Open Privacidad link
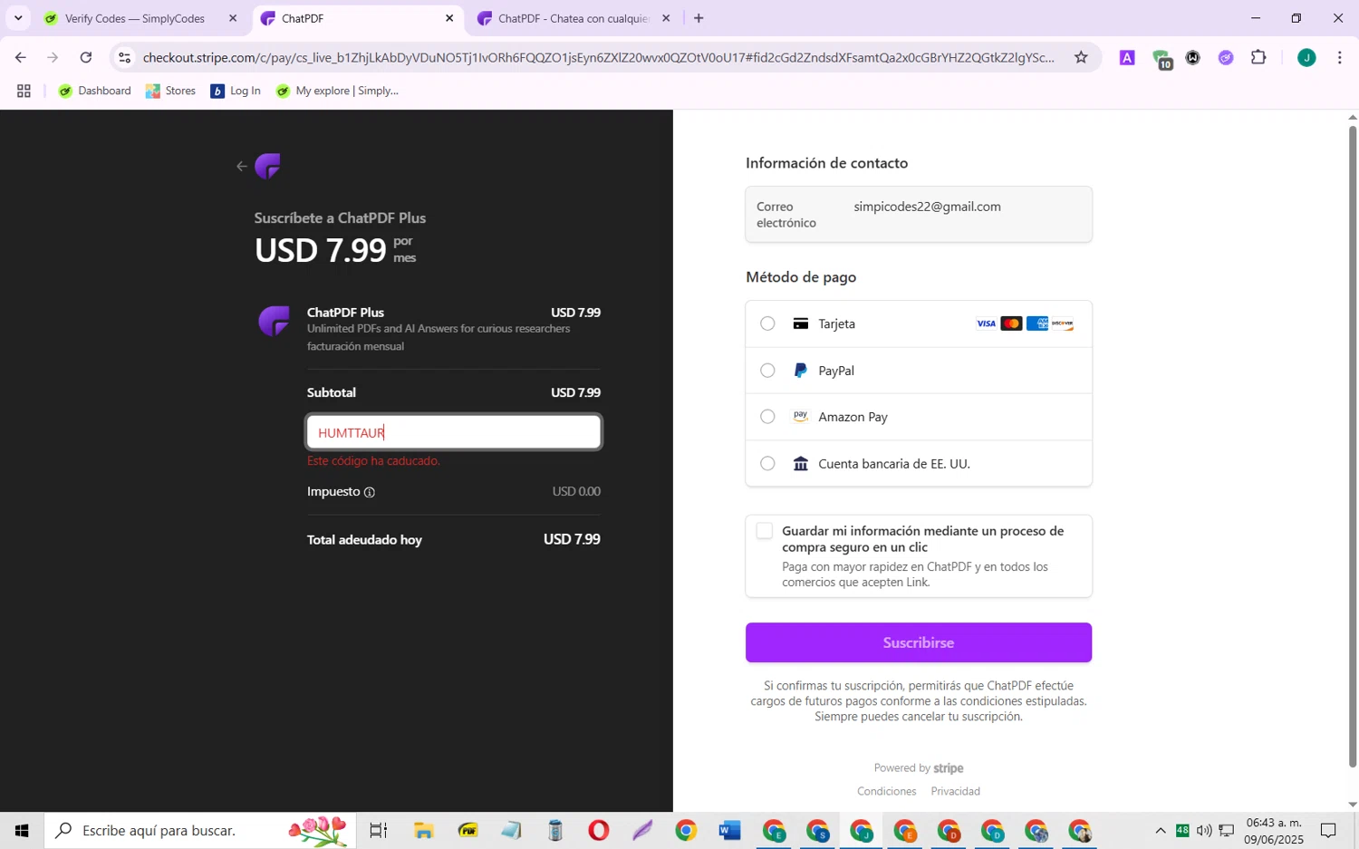 tap(956, 791)
